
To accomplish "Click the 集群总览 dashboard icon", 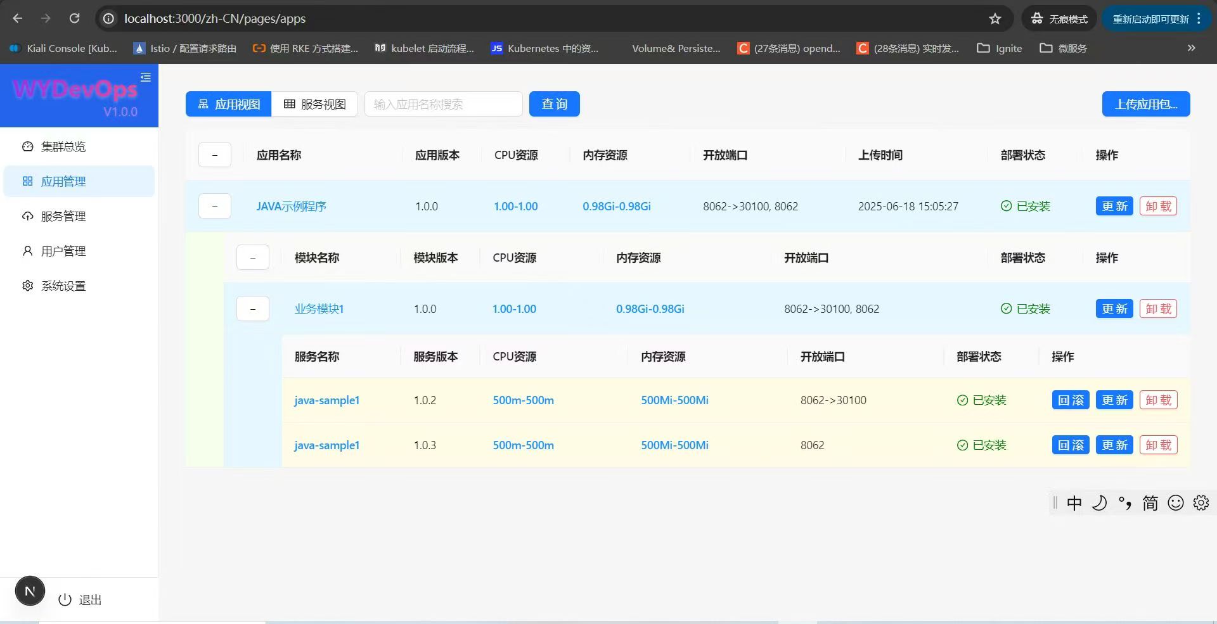I will click(27, 146).
